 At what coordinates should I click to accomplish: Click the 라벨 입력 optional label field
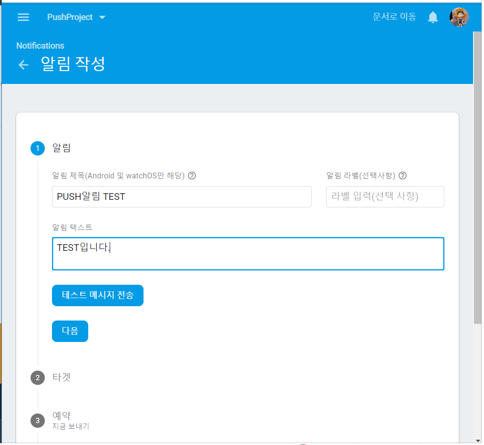385,197
